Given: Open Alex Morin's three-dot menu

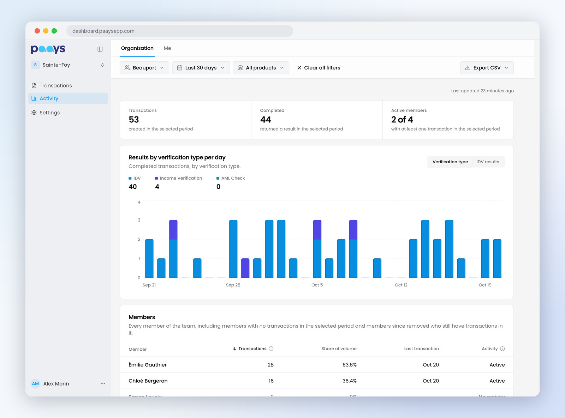Looking at the screenshot, I should [x=103, y=384].
